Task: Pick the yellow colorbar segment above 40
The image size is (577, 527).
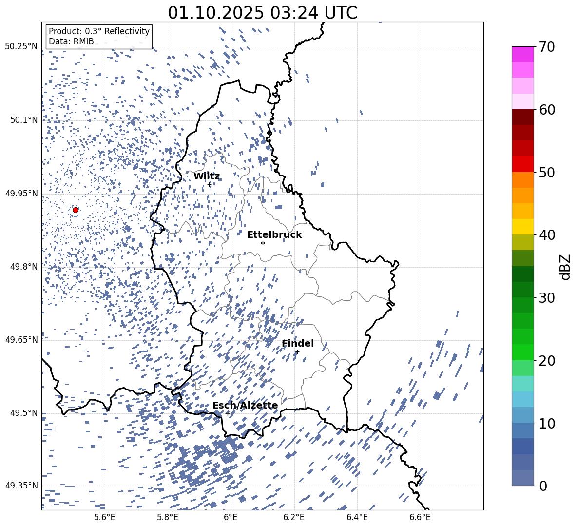Action: coord(522,227)
